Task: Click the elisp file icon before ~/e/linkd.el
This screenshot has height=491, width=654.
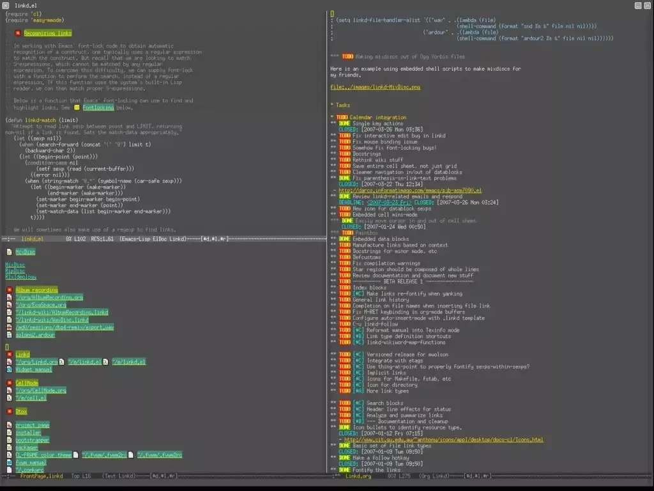Action: pos(62,362)
